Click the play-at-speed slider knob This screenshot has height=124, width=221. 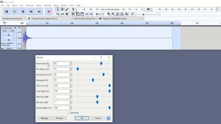point(143,14)
